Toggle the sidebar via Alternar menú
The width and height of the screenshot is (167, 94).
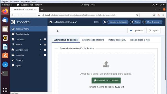[x=29, y=29]
